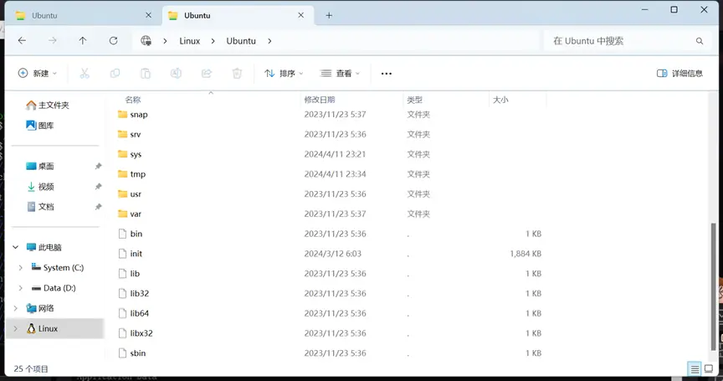
Task: Click the Share icon in toolbar
Action: pos(207,74)
